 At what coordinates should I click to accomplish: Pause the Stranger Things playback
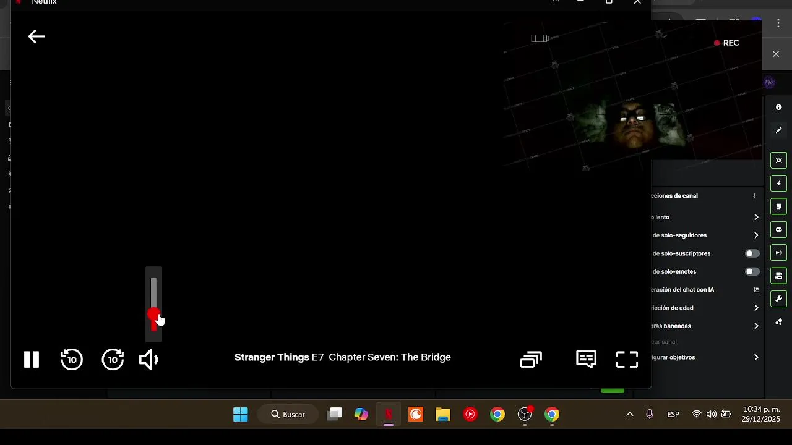pos(32,360)
